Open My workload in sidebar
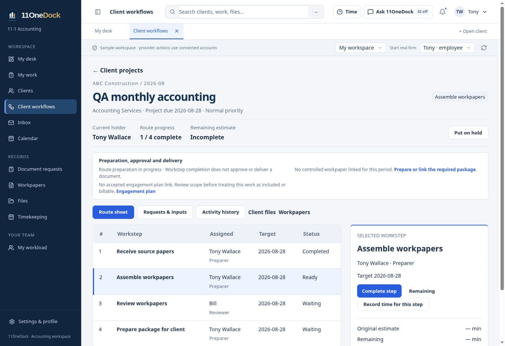Viewport: 505px width, 346px height. click(40, 248)
